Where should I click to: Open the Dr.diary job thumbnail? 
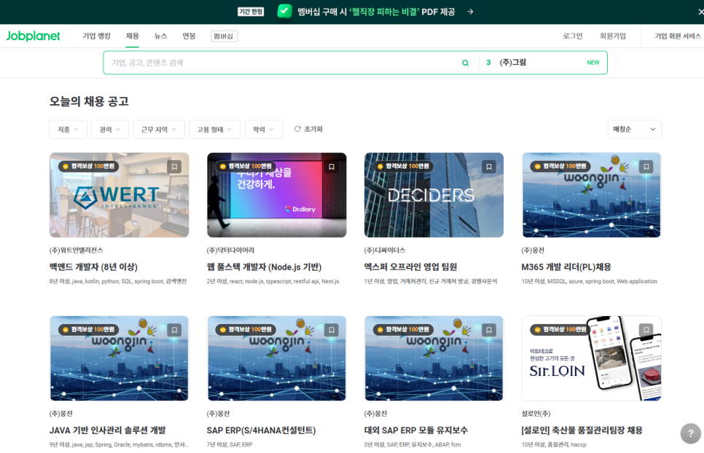click(277, 195)
